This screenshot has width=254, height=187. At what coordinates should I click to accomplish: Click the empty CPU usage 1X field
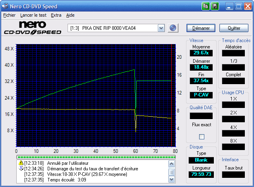coord(233,105)
